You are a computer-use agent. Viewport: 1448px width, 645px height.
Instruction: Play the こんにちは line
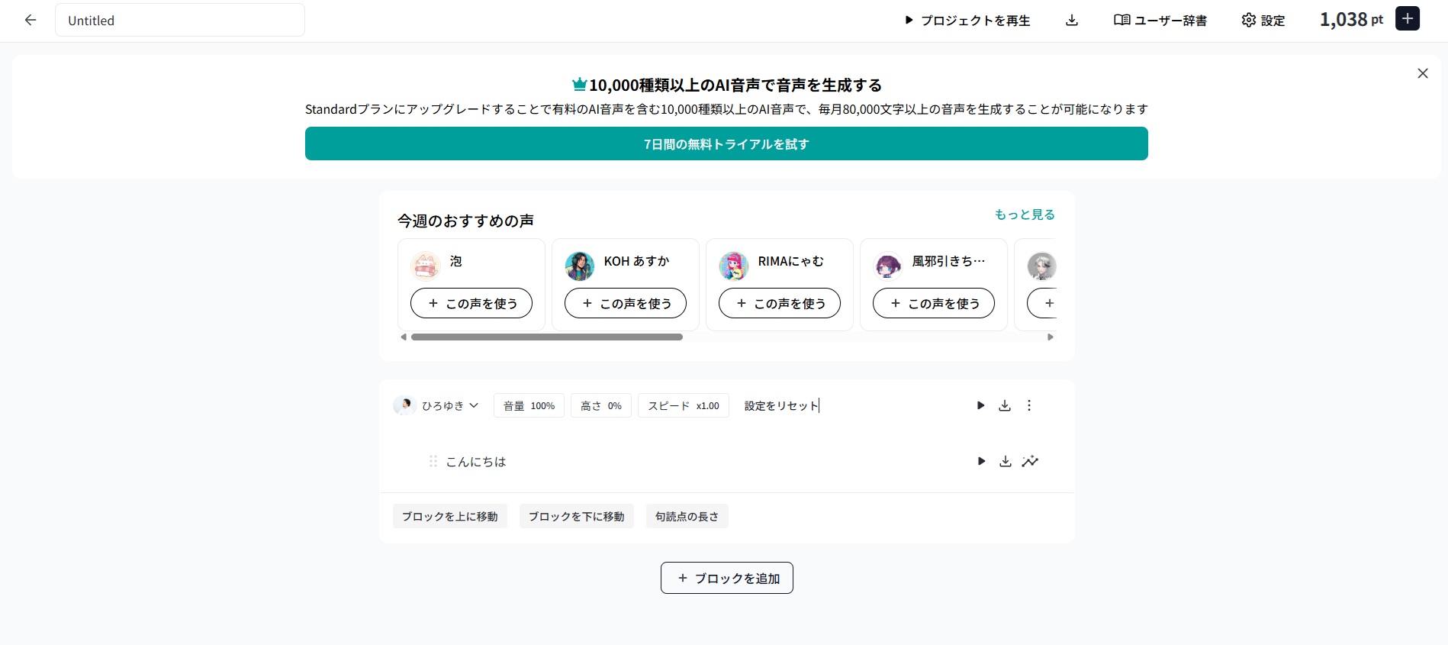pos(981,461)
